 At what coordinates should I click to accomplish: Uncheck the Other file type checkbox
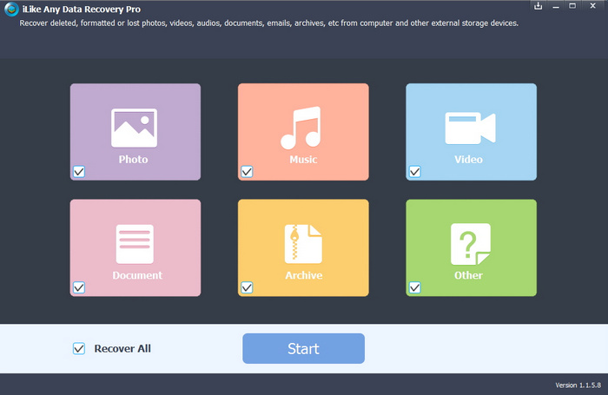pos(414,287)
